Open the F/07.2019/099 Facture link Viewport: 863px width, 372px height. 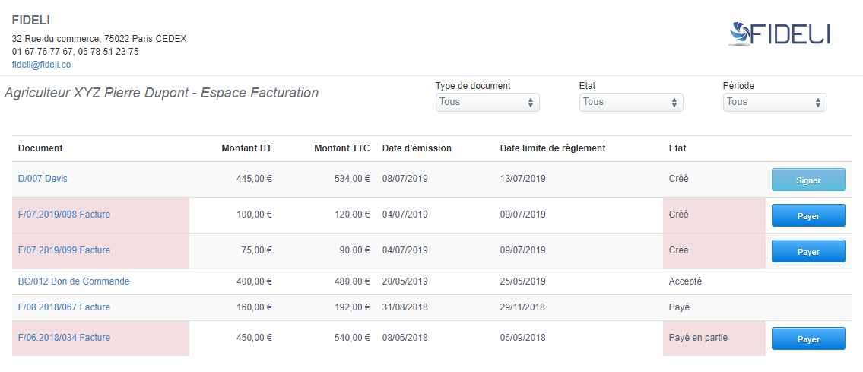point(64,250)
